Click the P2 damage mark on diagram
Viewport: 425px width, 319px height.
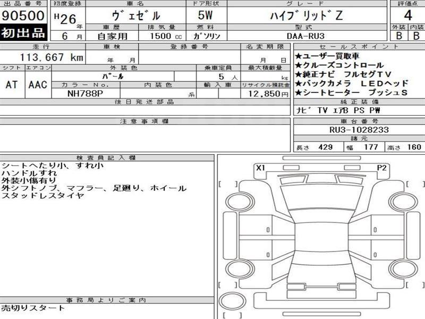(381, 168)
